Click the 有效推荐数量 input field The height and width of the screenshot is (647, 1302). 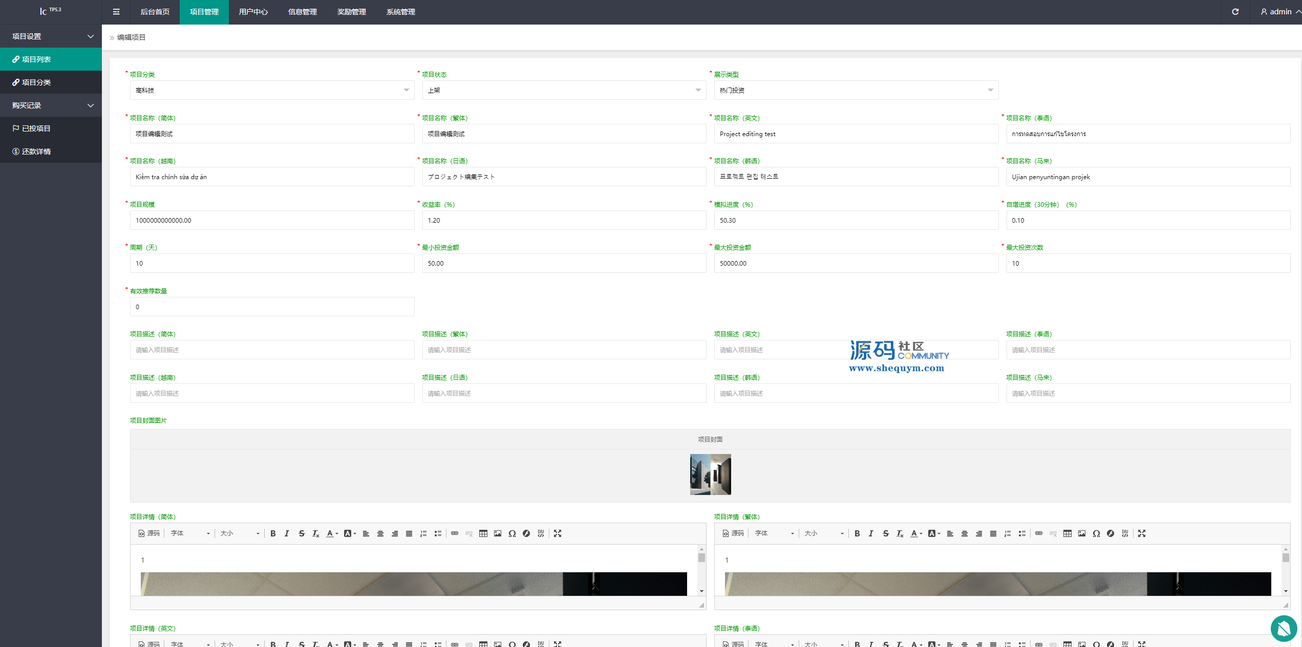click(x=272, y=307)
